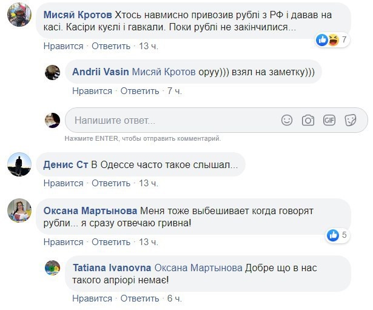Type in the "Напишите ответ..." field

(x=170, y=120)
